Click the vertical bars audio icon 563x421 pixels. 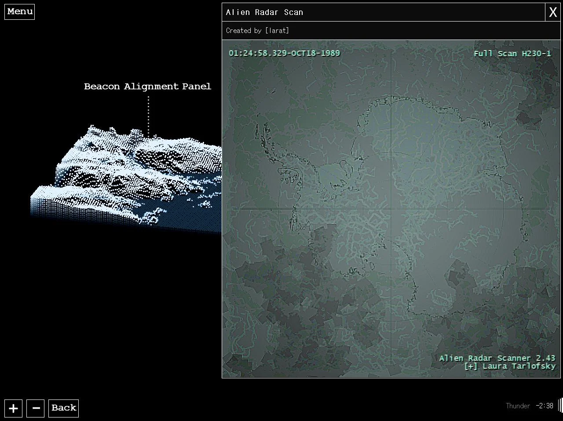click(x=560, y=405)
